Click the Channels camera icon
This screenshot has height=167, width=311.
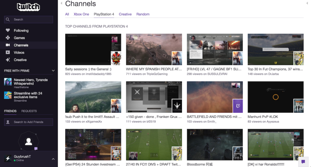pyautogui.click(x=8, y=45)
